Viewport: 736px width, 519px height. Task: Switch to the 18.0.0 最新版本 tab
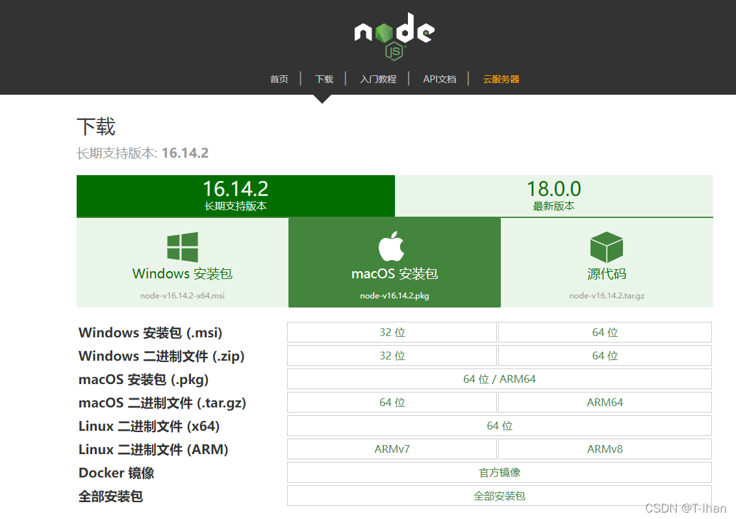554,196
